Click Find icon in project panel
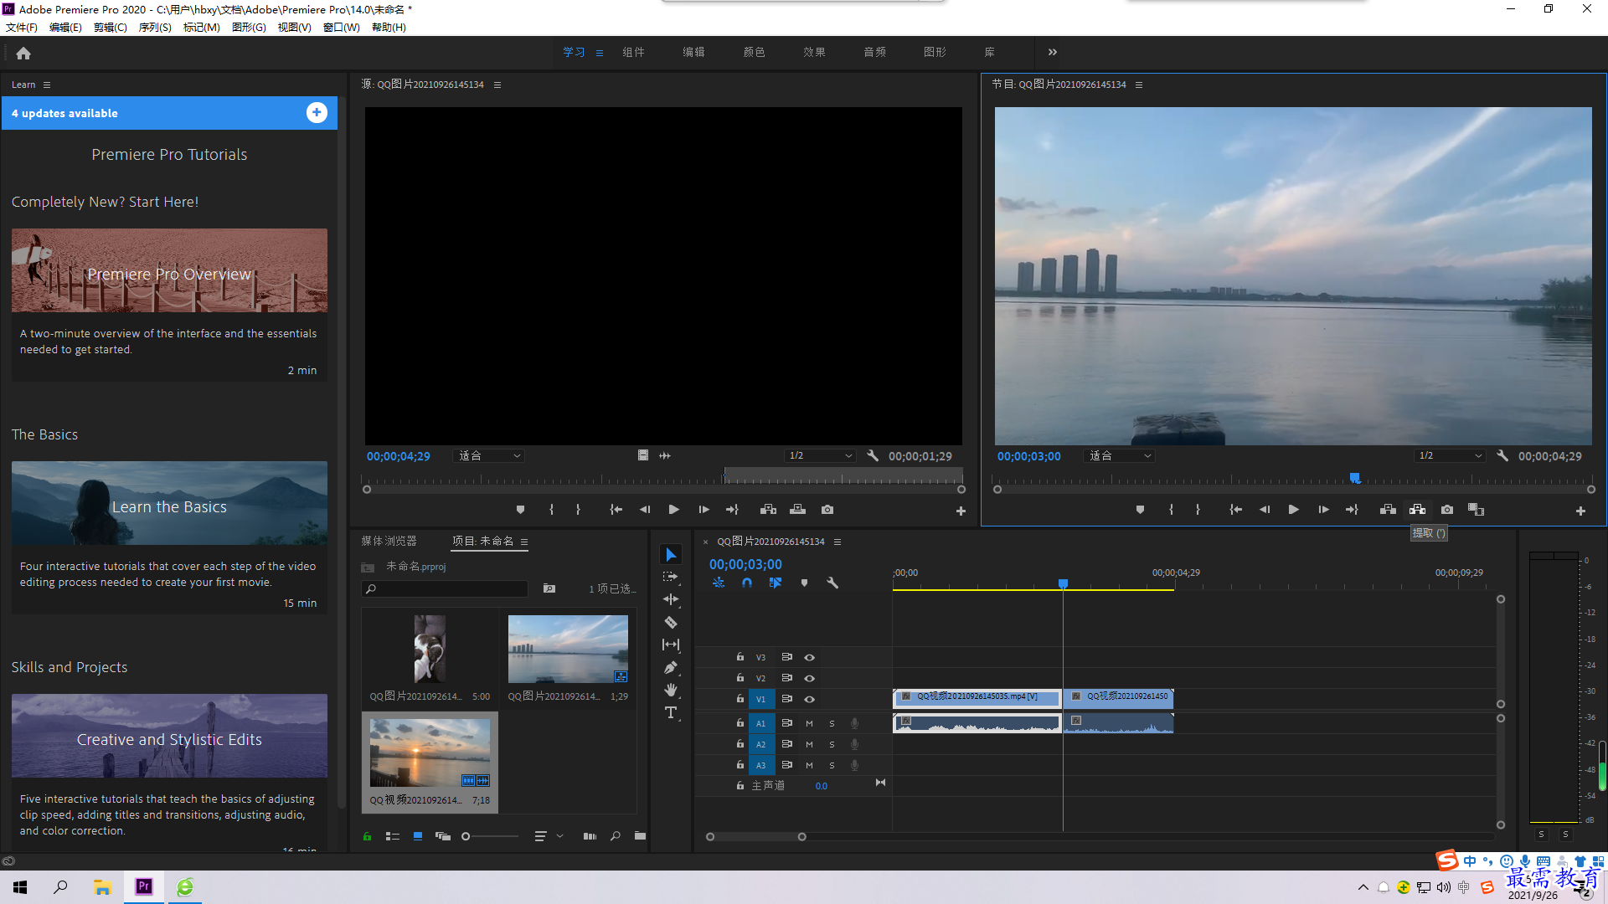Screen dimensions: 1608x904 pyautogui.click(x=616, y=835)
